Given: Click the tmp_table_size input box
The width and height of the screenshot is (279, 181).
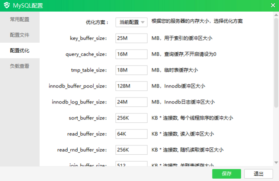Looking at the screenshot, I should 131,70.
